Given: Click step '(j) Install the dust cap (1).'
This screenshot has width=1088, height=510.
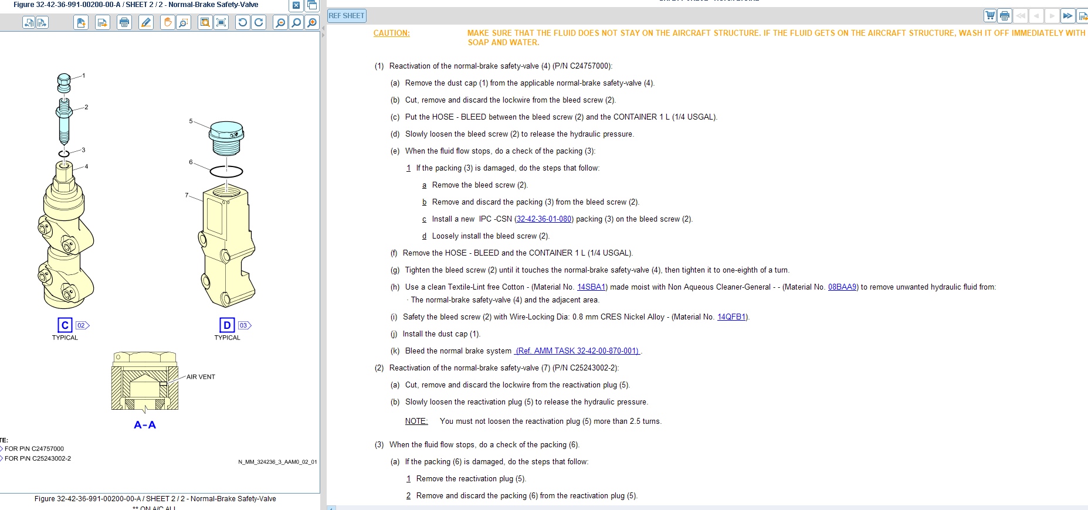Looking at the screenshot, I should coord(436,334).
